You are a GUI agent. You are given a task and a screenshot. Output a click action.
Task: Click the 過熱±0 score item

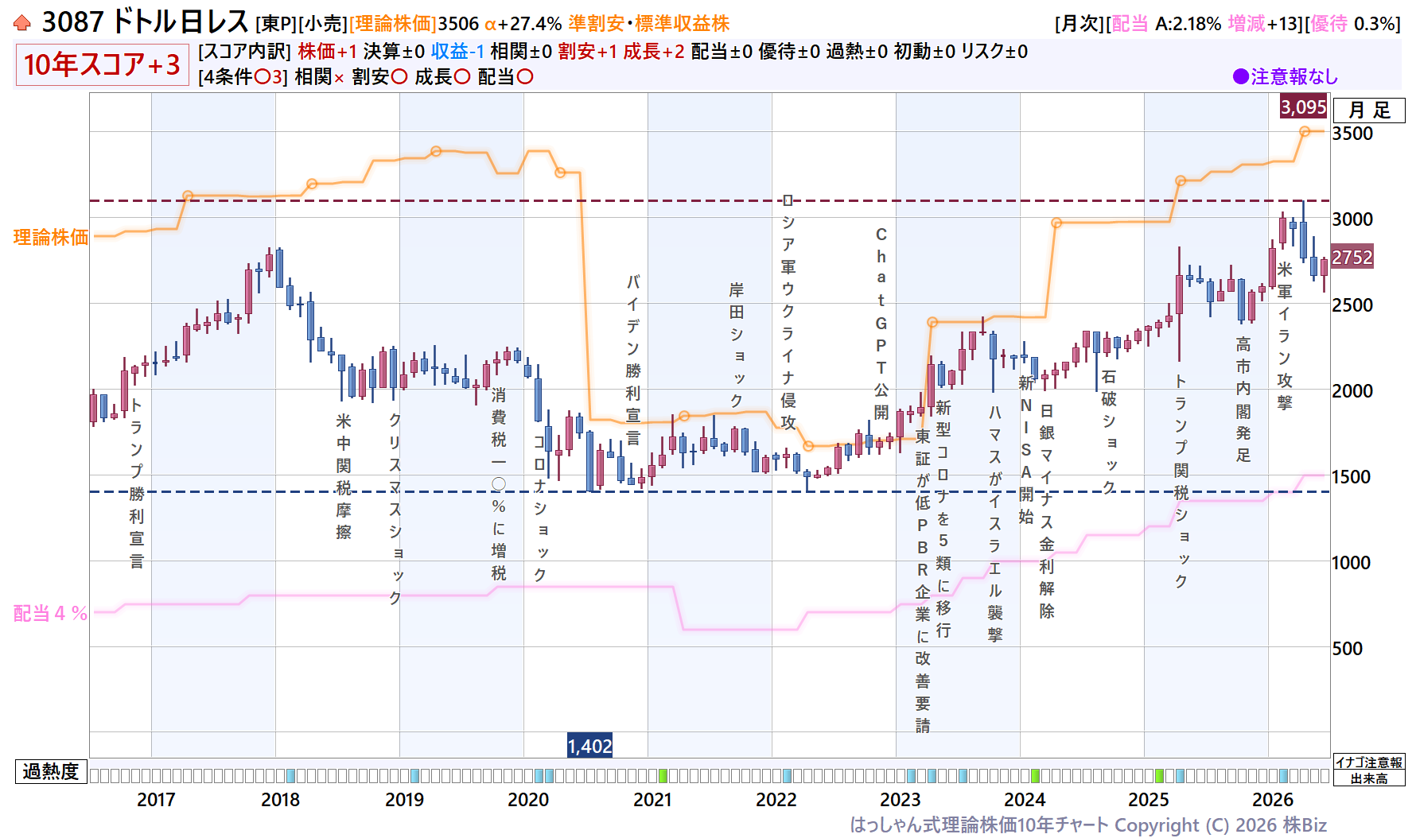tap(857, 52)
